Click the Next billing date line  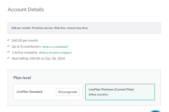click(38, 59)
